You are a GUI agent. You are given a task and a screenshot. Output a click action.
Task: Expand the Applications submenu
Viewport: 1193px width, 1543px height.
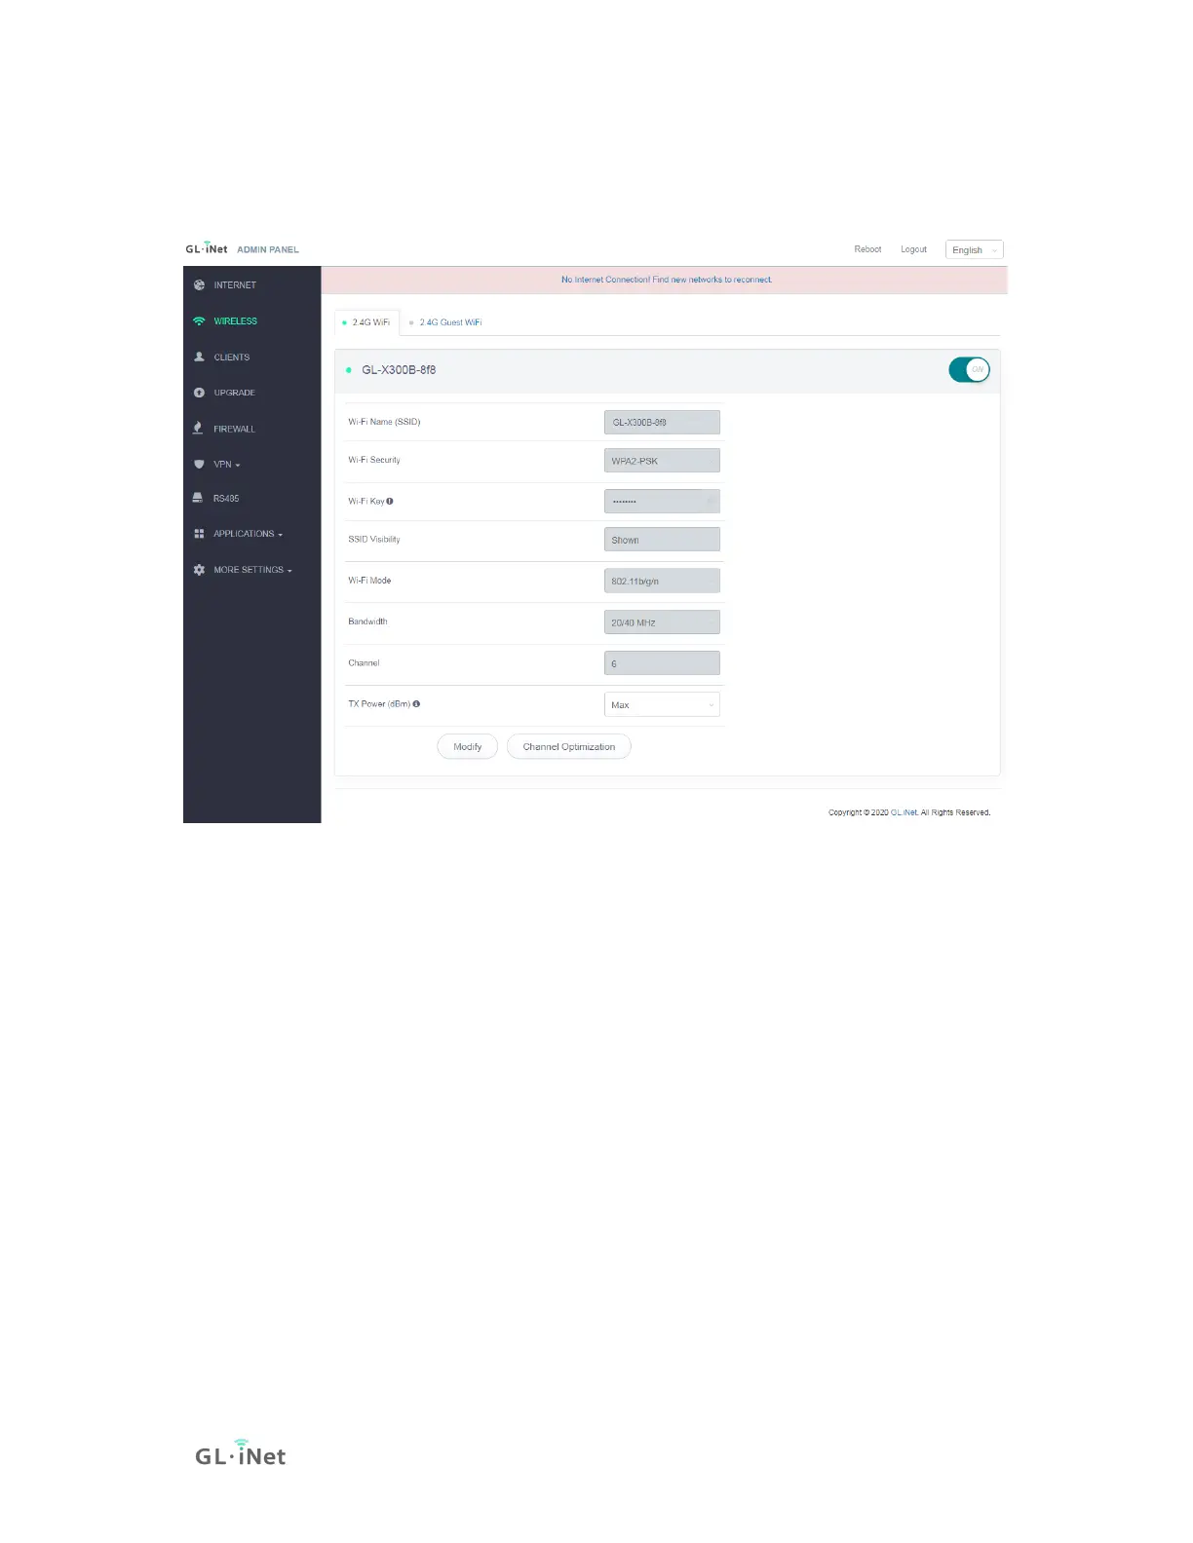[x=248, y=534]
